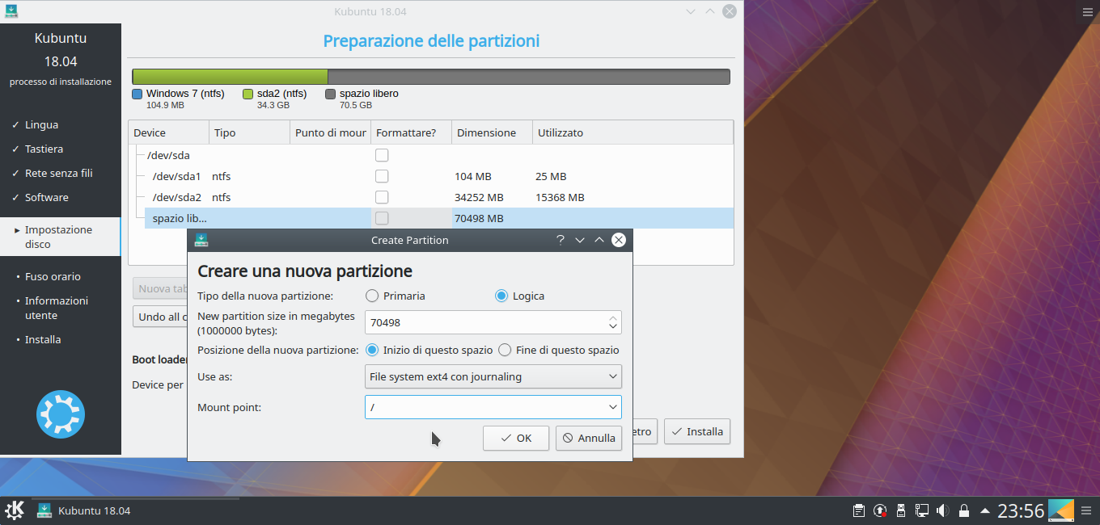Viewport: 1100px width, 525px height.
Task: Select Fine di questo spazio position
Action: (x=558, y=350)
